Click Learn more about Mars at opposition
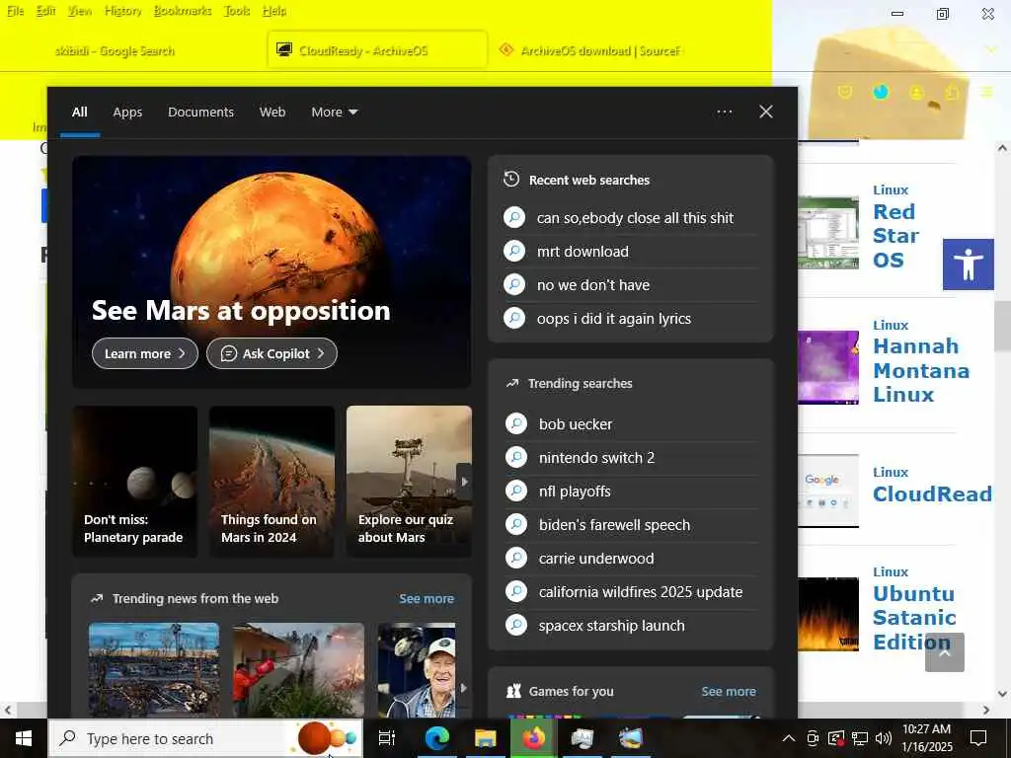Screen dimensions: 1011x758 [145, 353]
